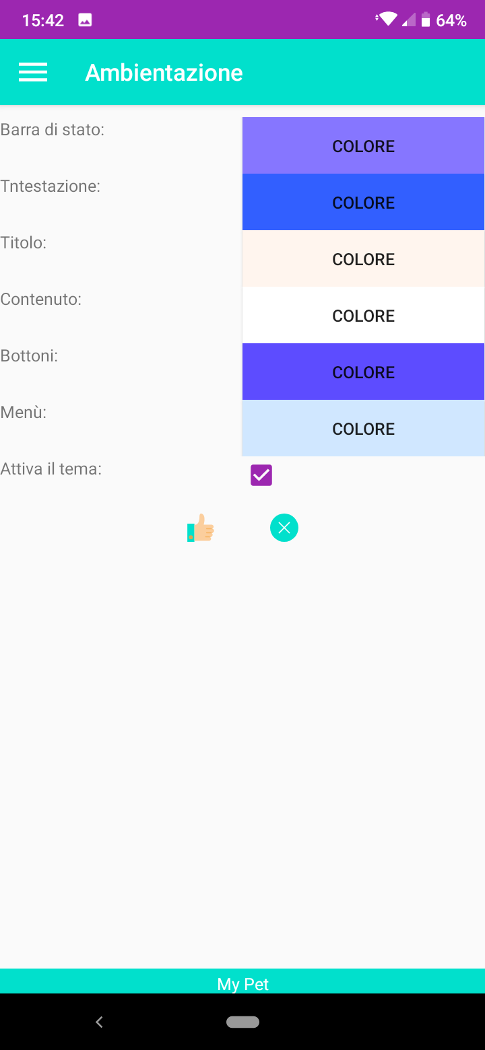Open the hamburger navigation menu
The height and width of the screenshot is (1050, 485).
coord(32,72)
